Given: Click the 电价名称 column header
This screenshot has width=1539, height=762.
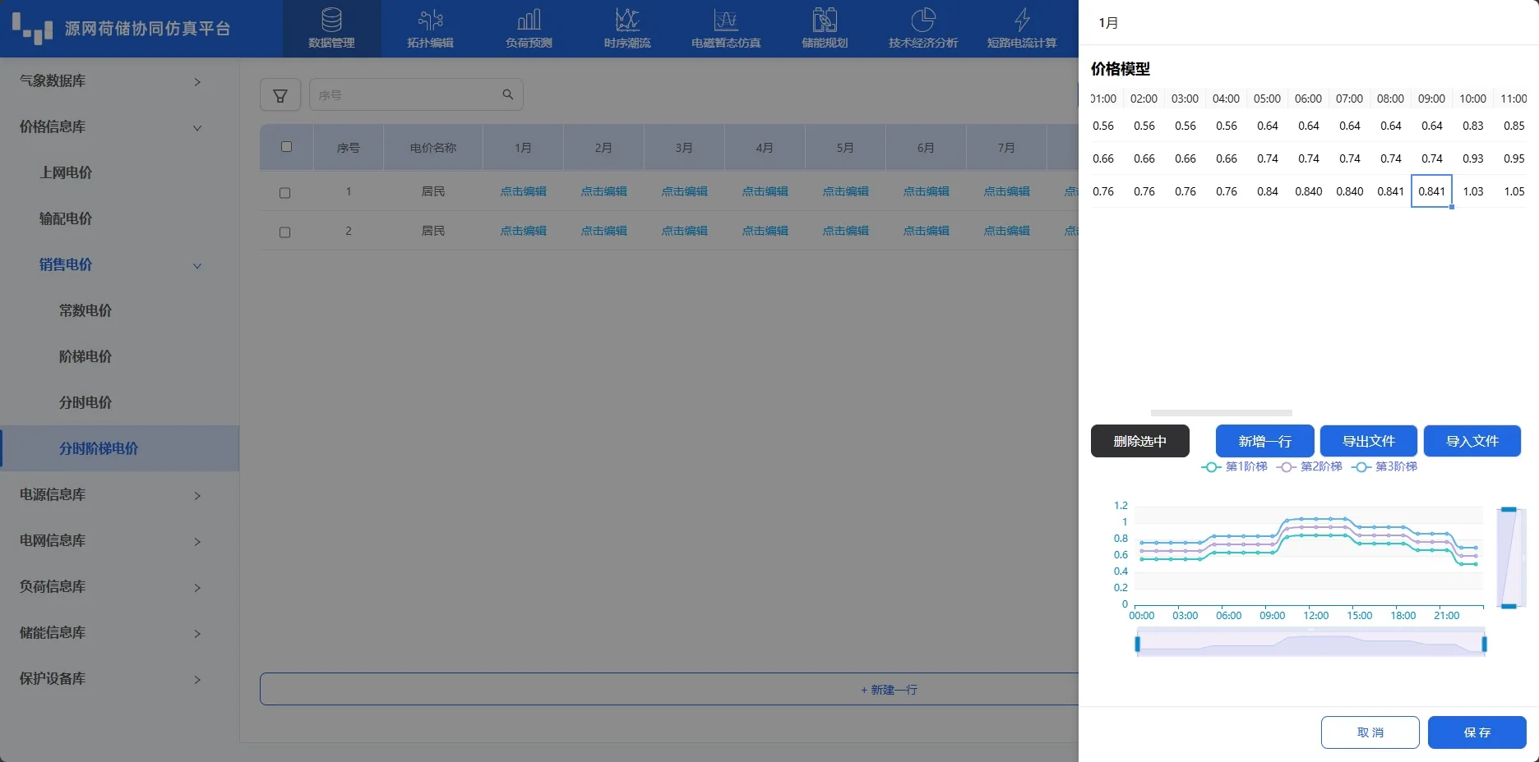Looking at the screenshot, I should (x=433, y=148).
